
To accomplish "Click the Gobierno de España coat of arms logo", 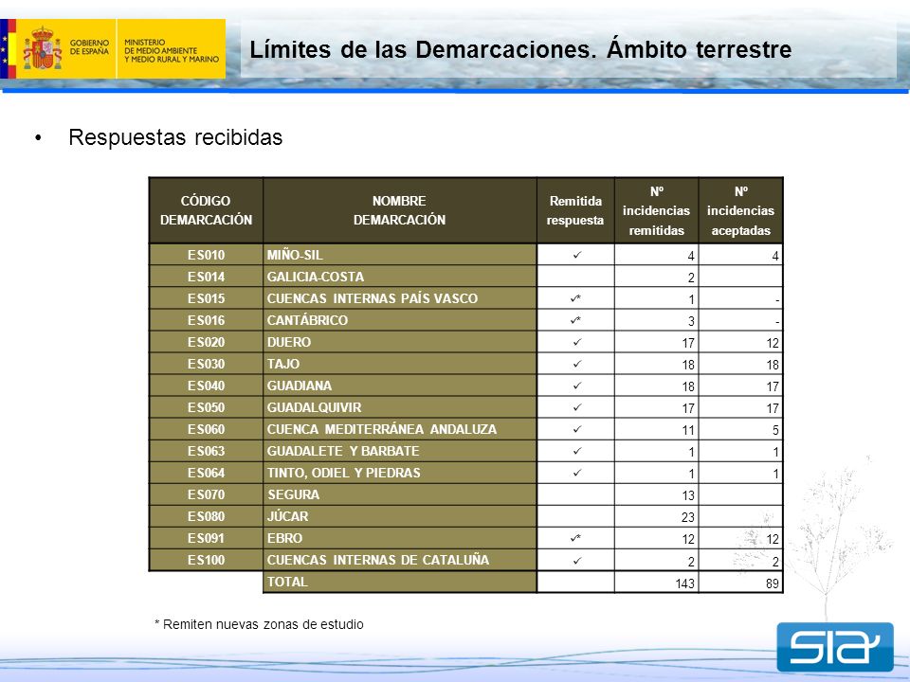I will pos(42,48).
